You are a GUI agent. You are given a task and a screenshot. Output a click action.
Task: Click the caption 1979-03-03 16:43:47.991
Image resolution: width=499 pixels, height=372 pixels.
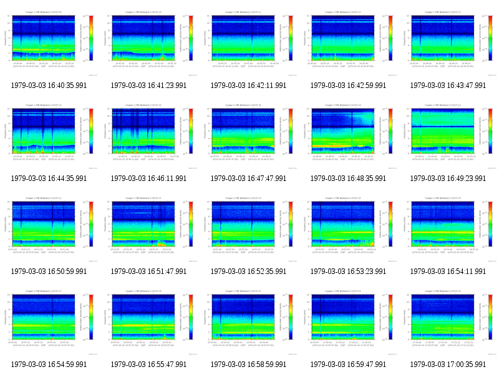click(448, 86)
